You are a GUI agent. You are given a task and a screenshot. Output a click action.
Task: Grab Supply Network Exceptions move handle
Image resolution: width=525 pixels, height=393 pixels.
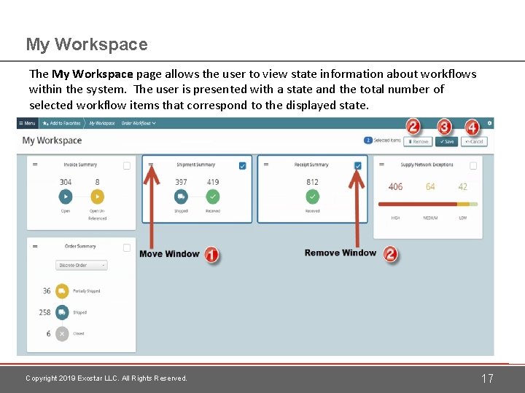(381, 164)
